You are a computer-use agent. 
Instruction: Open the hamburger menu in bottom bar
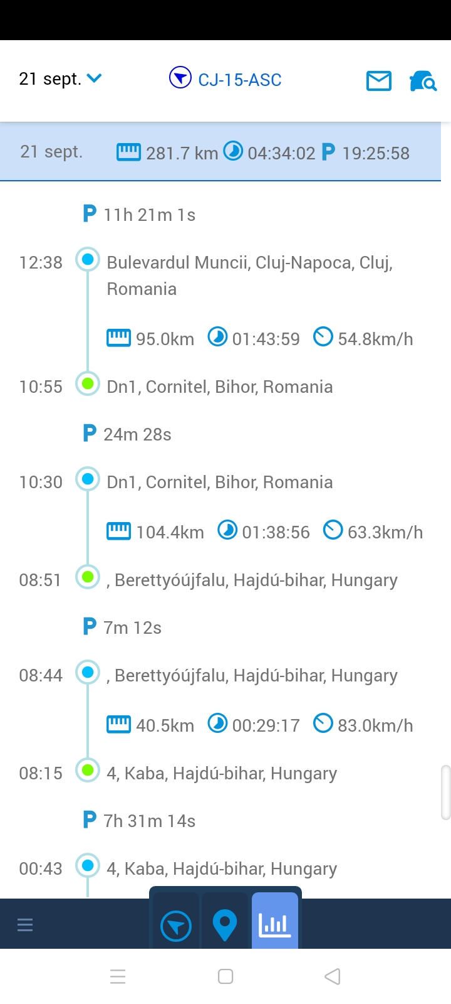[x=25, y=924]
